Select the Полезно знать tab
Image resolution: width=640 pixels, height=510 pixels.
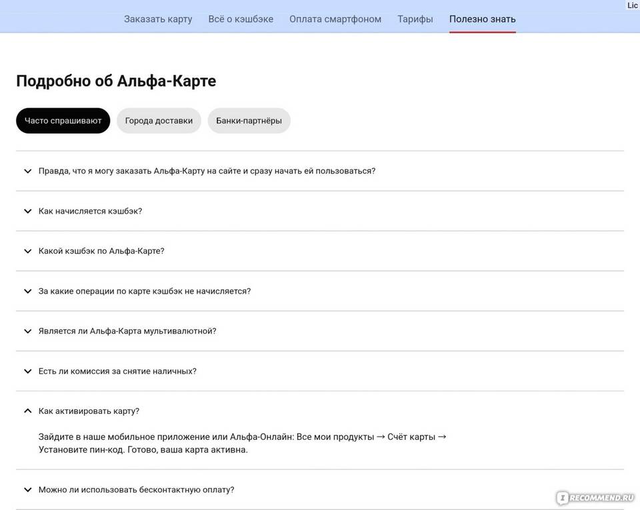[x=483, y=19]
